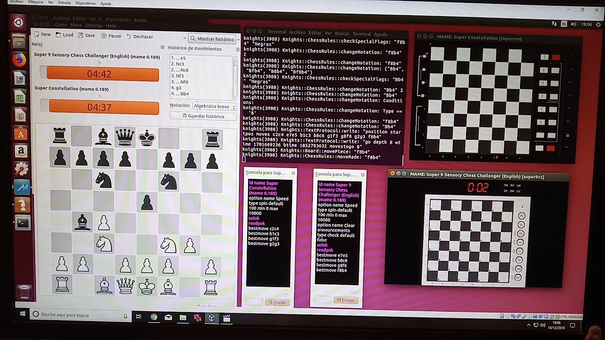Viewport: 605px width, 340px height.
Task: Open Firefox from the Ubuntu dock
Action: (x=19, y=59)
